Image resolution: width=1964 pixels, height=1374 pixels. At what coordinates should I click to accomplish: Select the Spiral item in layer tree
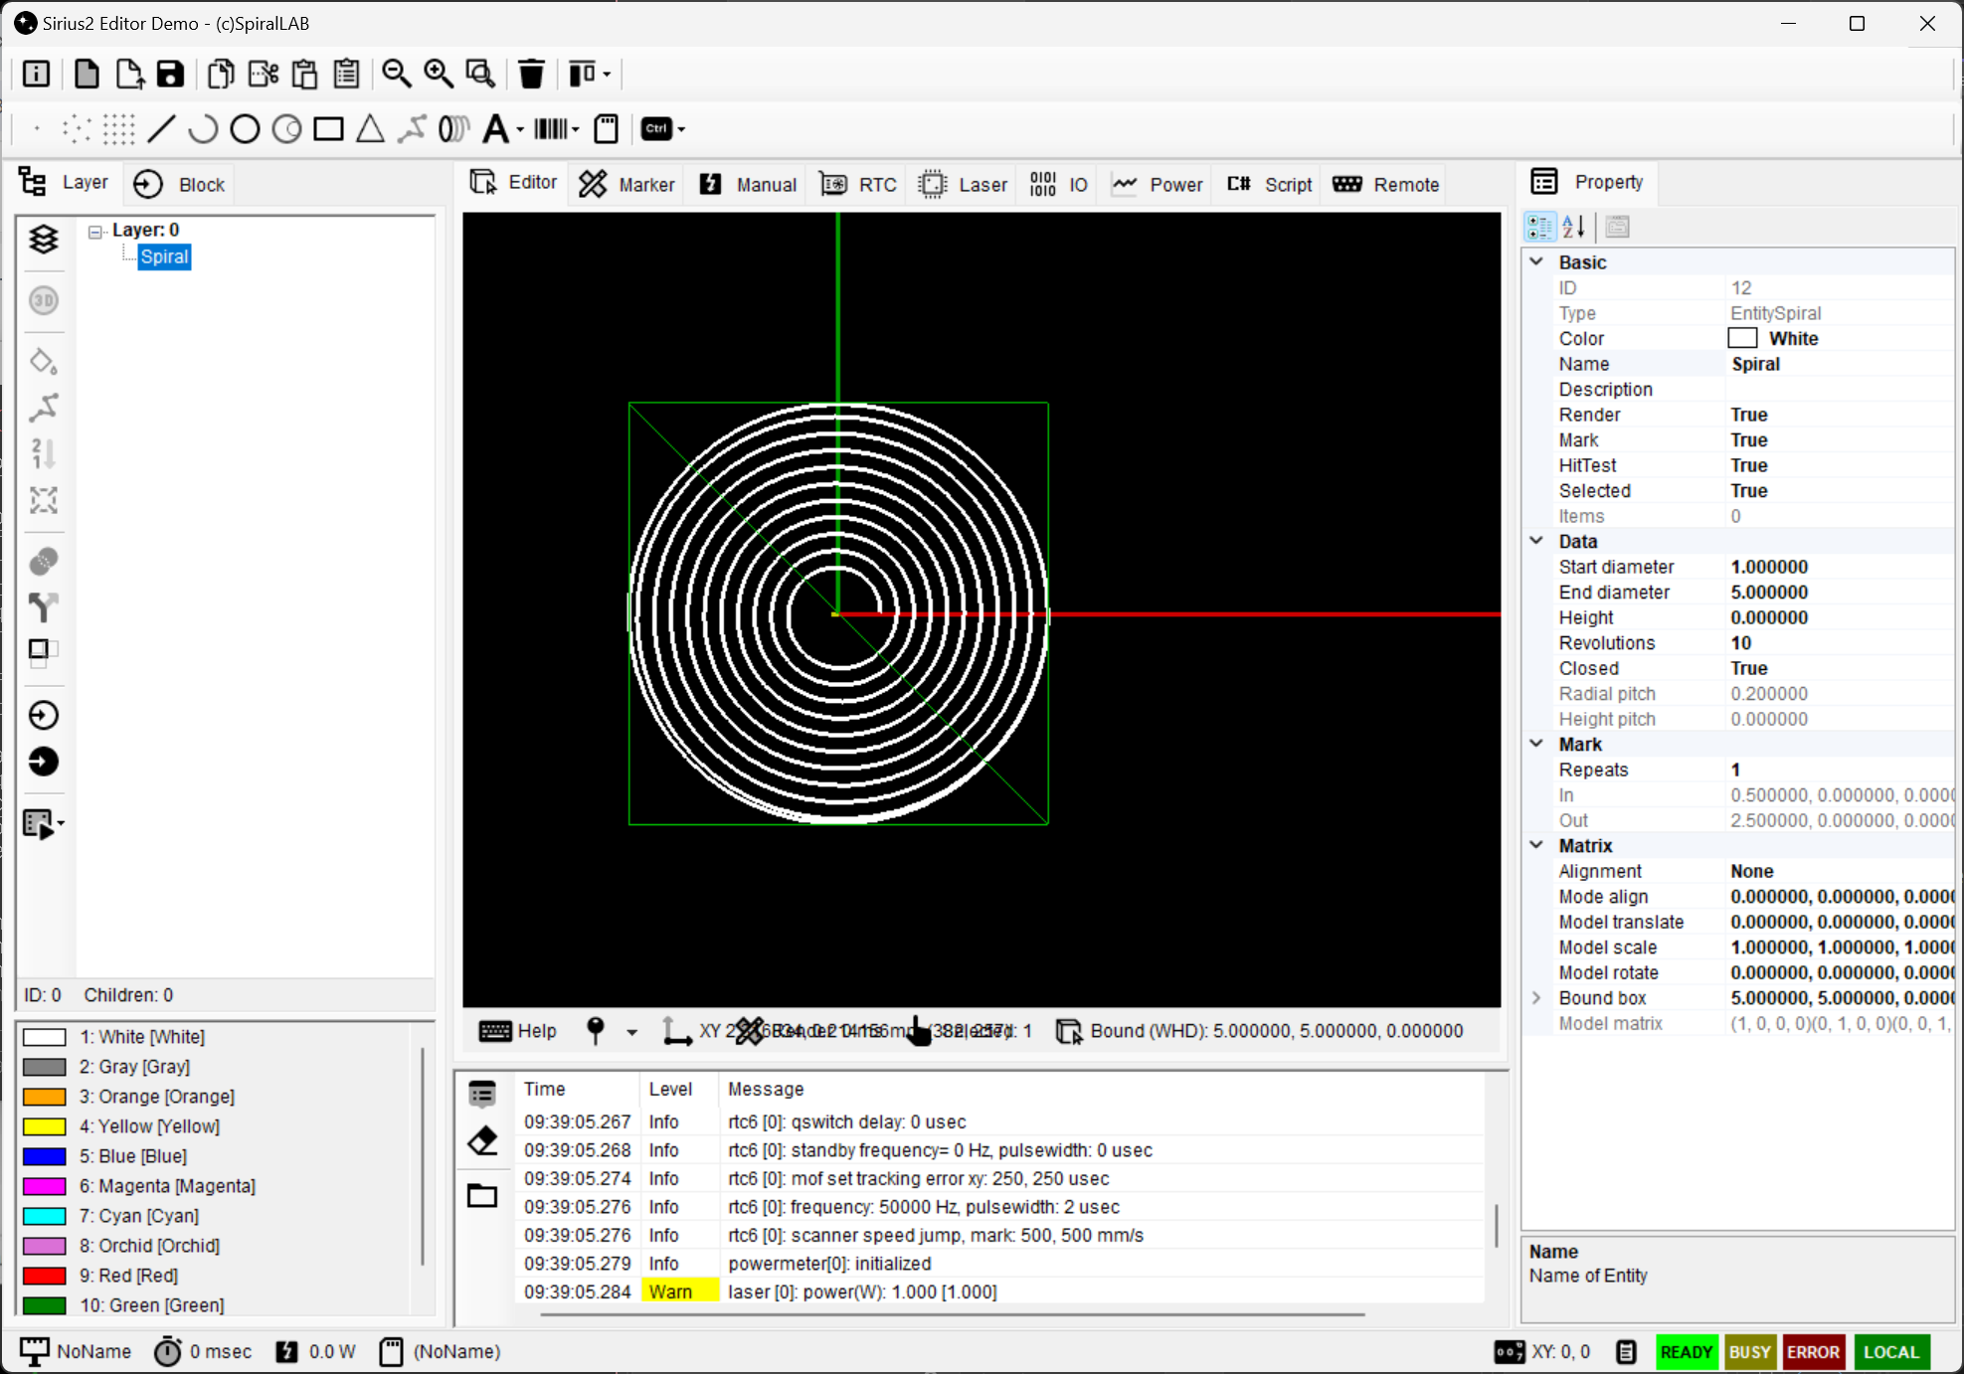(x=164, y=257)
